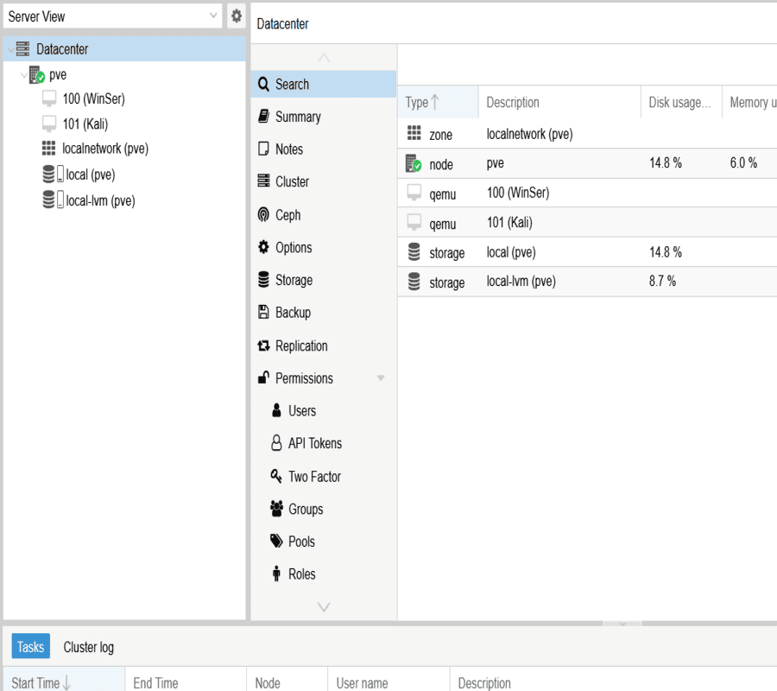Click the Ceph icon in menu

coord(263,215)
